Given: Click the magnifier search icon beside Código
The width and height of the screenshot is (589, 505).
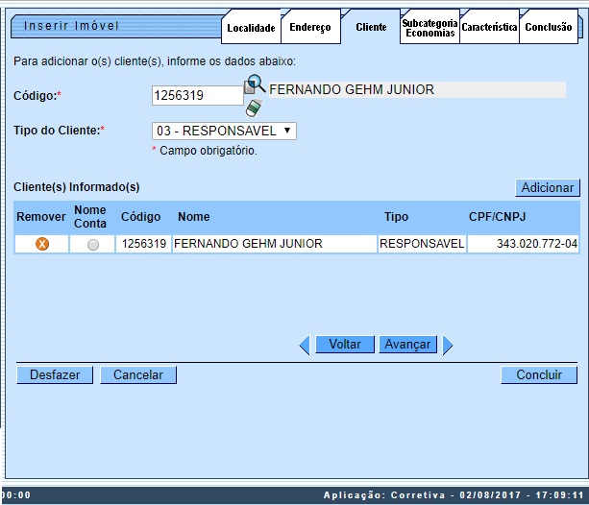Looking at the screenshot, I should click(255, 85).
